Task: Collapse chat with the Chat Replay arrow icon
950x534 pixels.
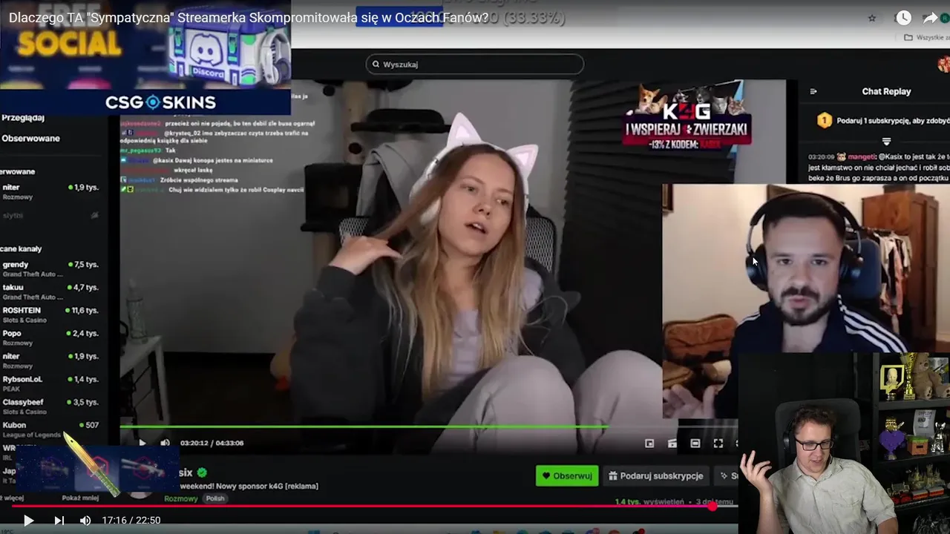Action: point(813,91)
